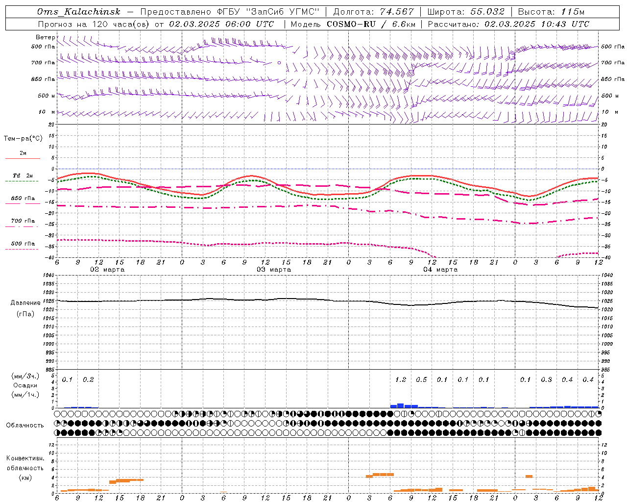Screen dimensions: 627x502
Task: Click the (мм/3ч.) precipitation unit label
Action: [x=25, y=376]
